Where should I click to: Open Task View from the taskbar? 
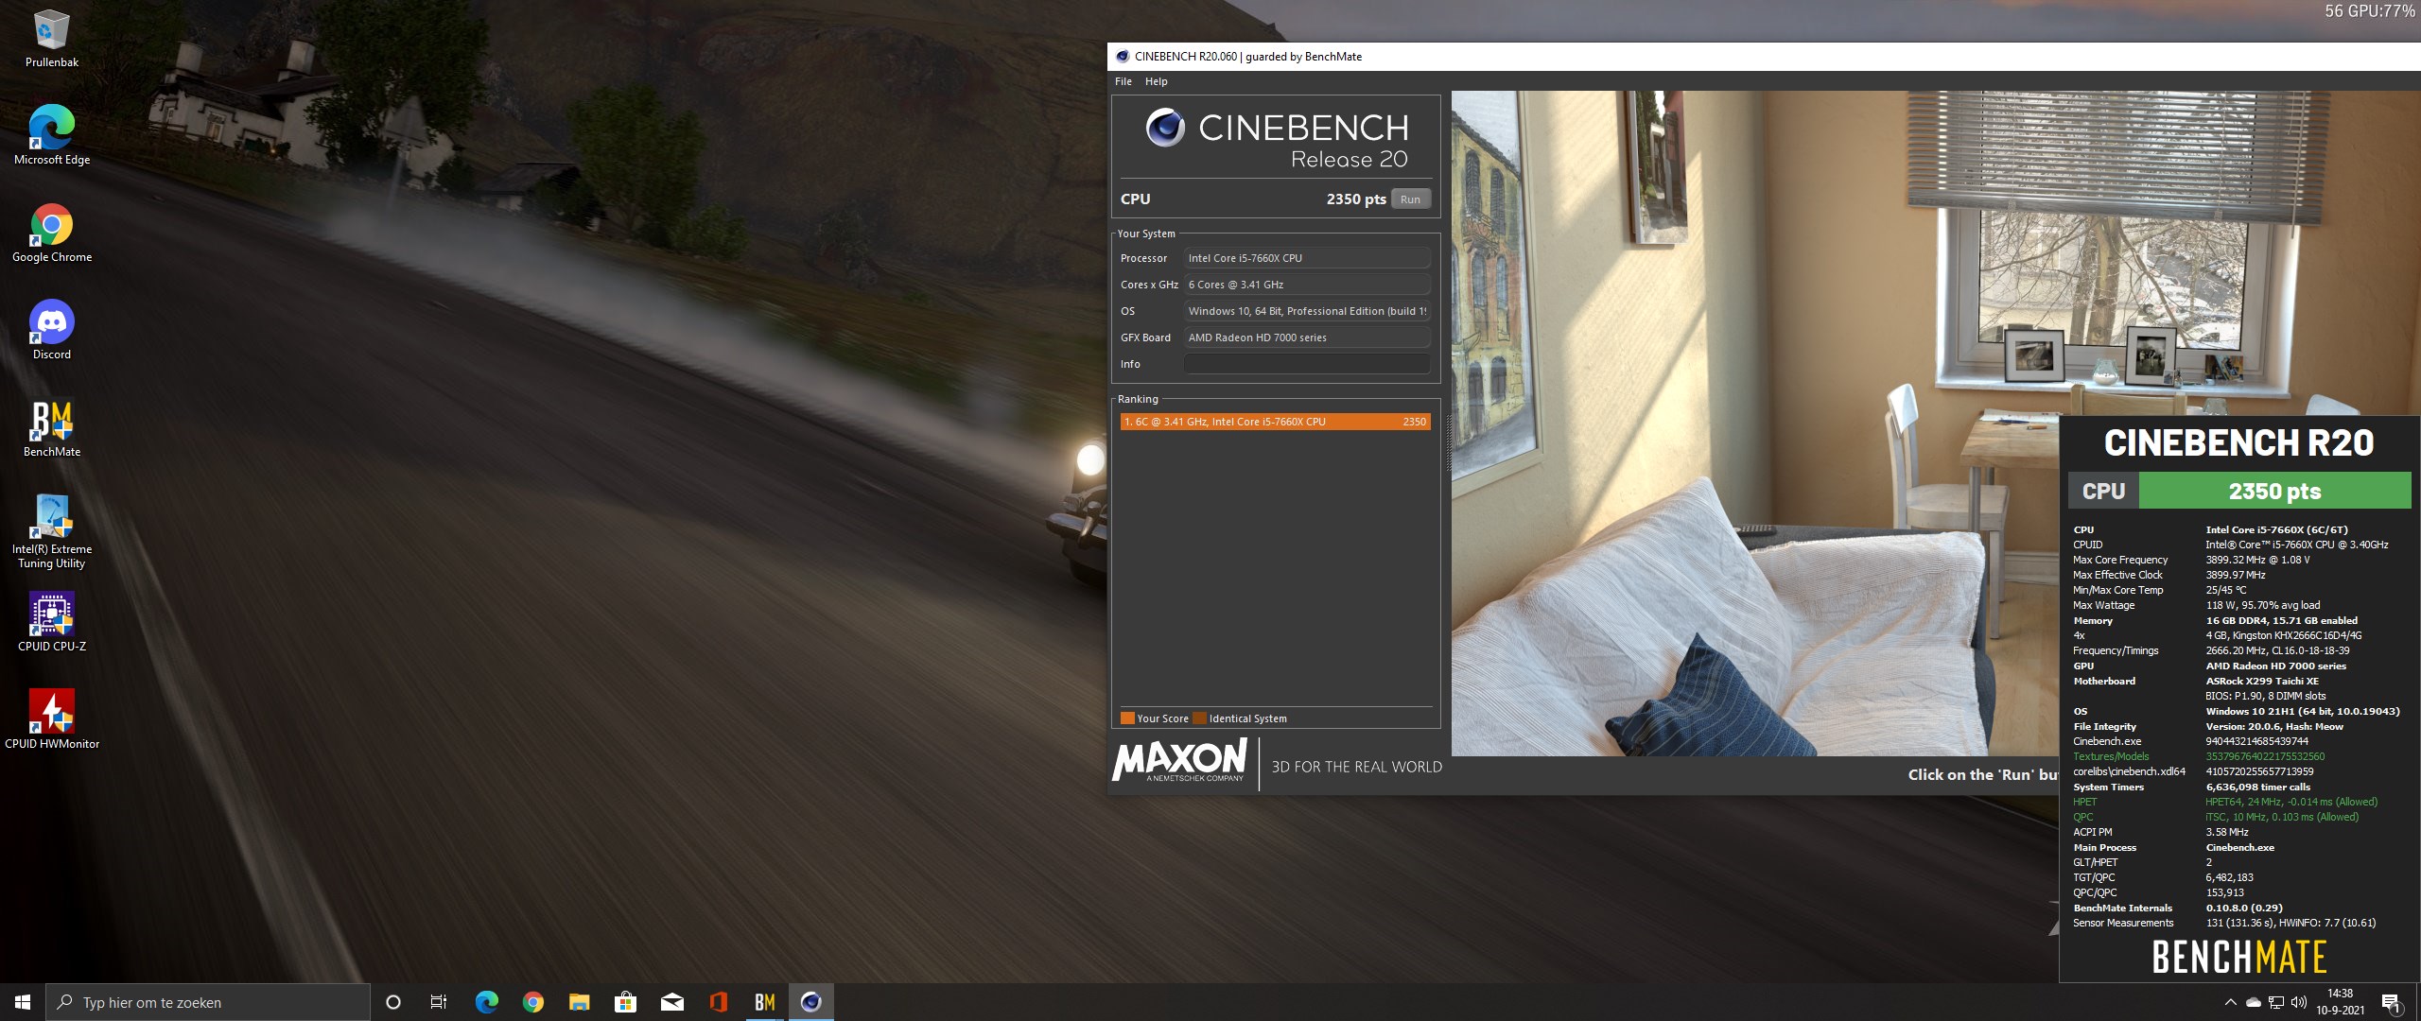click(439, 1002)
